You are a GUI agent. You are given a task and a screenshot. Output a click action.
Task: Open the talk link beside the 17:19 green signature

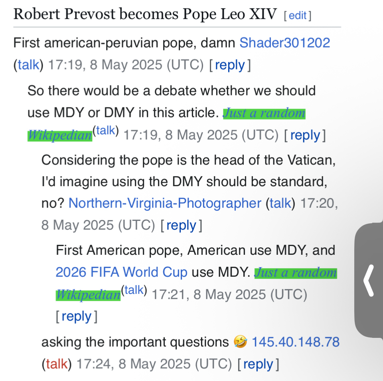point(105,131)
